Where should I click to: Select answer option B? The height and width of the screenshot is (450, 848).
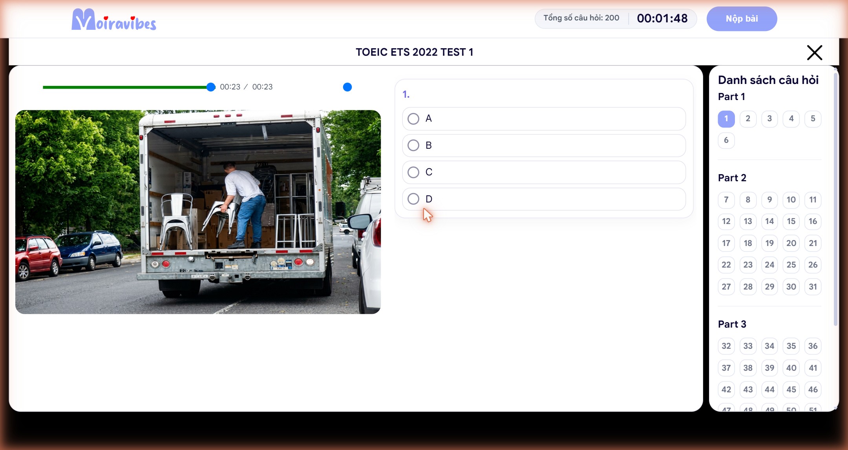[x=544, y=146]
